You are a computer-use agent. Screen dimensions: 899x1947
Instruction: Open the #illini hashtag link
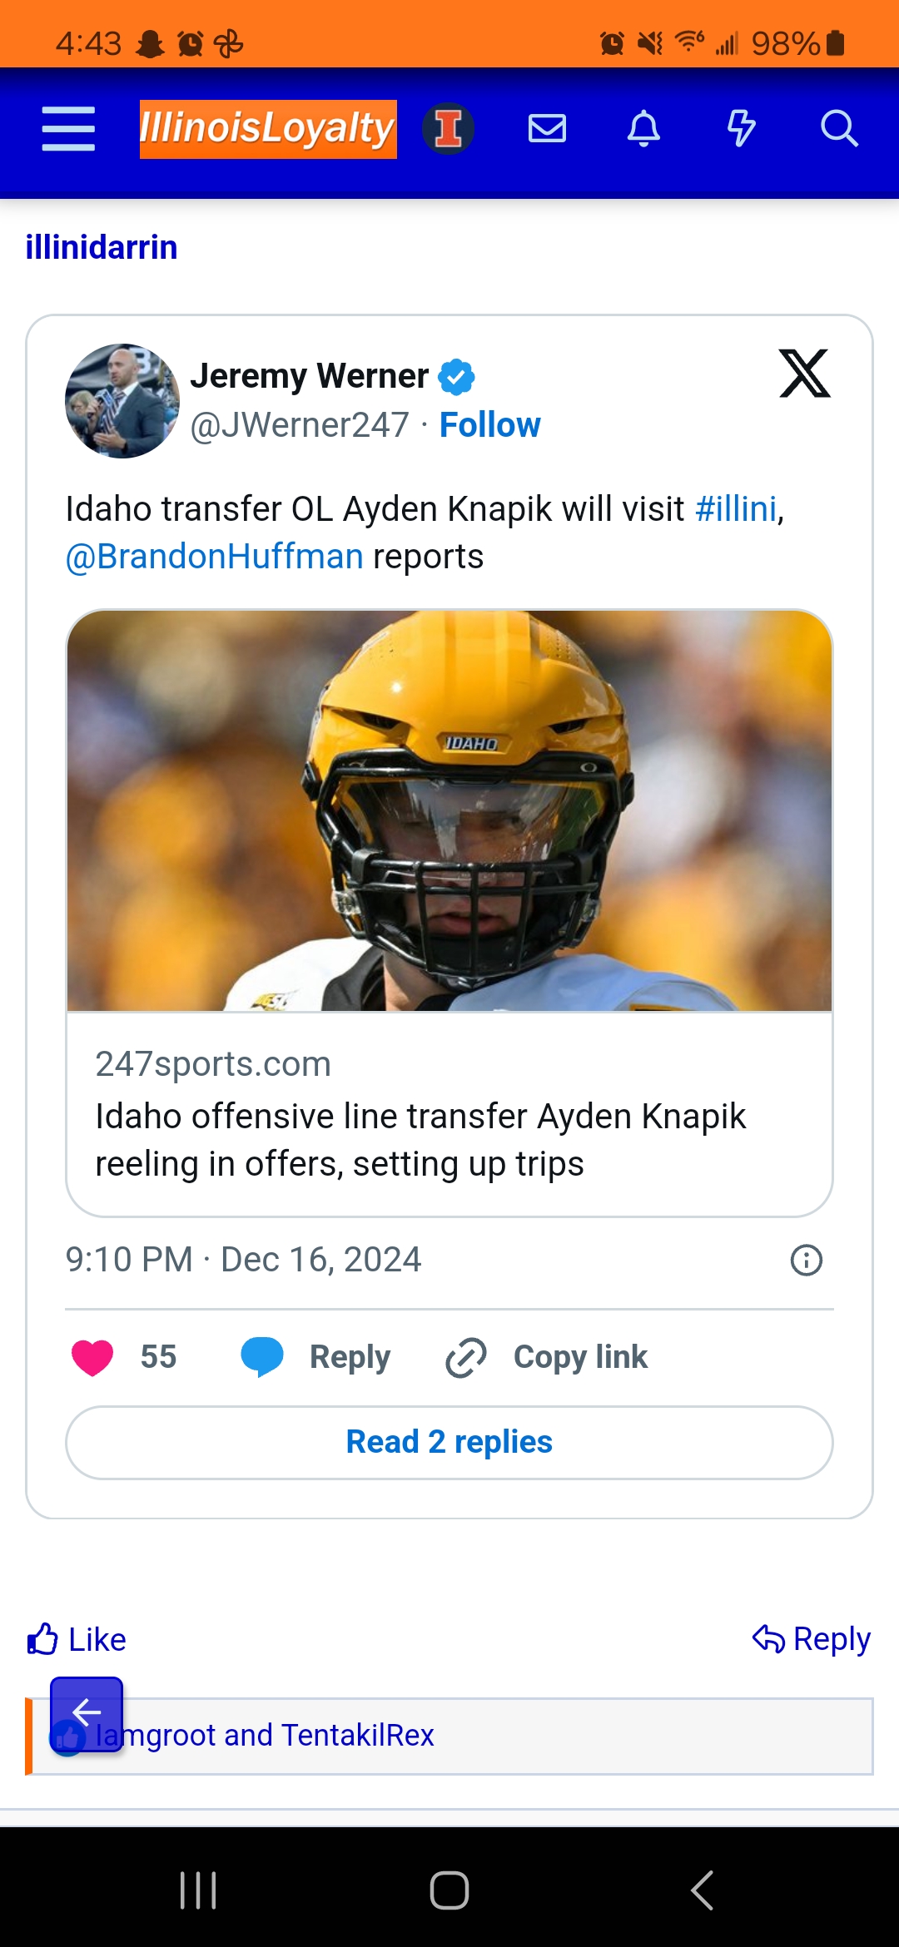[x=736, y=508]
